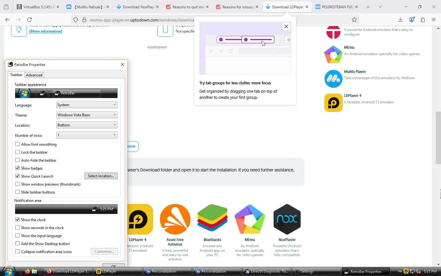Screen dimensions: 441x276
Task: Launch Firefox from the Quick Launch area
Action: coord(27,271)
